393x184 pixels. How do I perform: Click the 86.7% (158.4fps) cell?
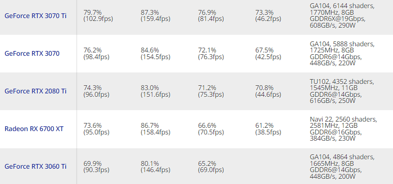(x=155, y=129)
